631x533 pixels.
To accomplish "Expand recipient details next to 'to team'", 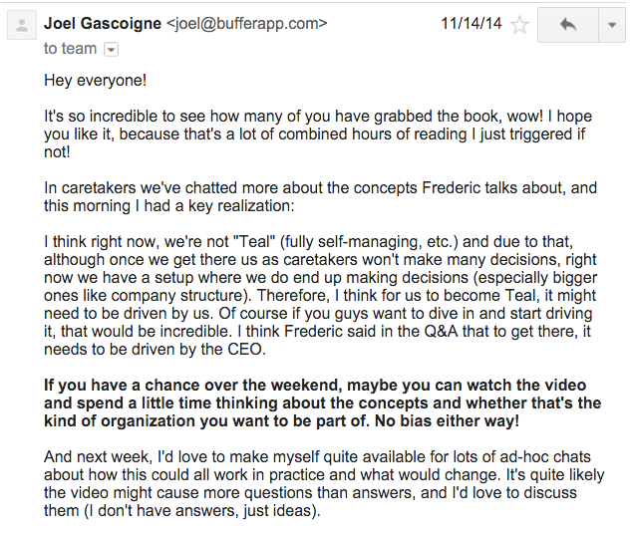I will [111, 50].
